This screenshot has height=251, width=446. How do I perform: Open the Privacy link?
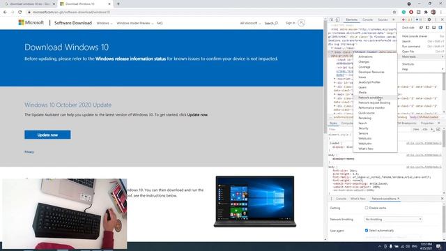(29, 152)
